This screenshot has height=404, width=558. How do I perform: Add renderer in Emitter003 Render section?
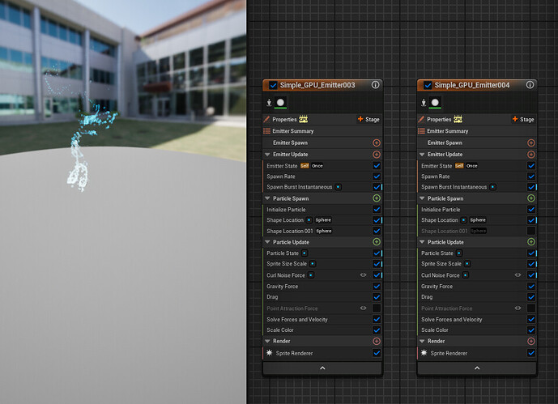377,341
